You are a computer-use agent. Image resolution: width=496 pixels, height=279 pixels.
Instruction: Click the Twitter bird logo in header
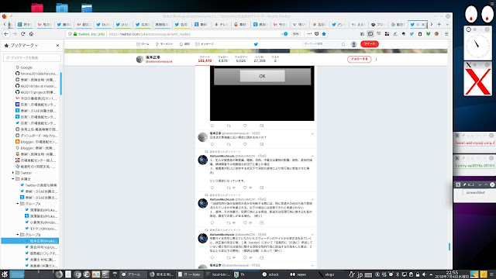click(256, 44)
